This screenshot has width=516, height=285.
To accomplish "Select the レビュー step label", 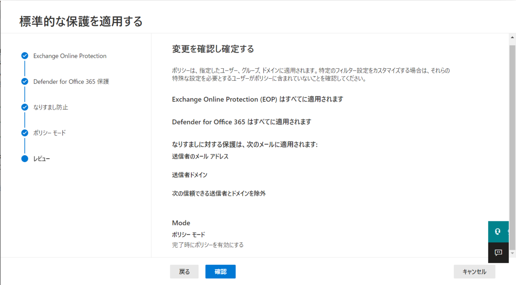I will click(x=42, y=159).
